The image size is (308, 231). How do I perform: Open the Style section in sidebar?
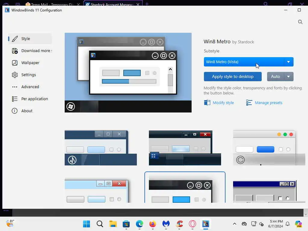30,39
